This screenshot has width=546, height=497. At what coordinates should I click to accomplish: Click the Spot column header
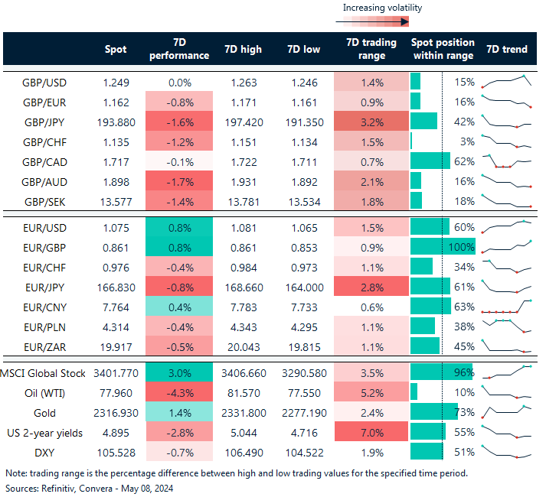pos(116,49)
